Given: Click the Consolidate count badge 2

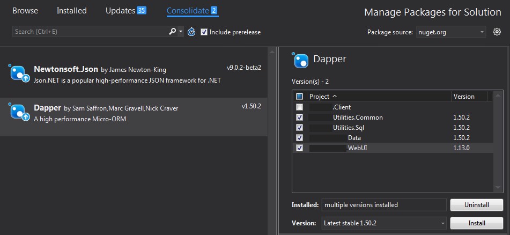Looking at the screenshot, I should pos(213,10).
